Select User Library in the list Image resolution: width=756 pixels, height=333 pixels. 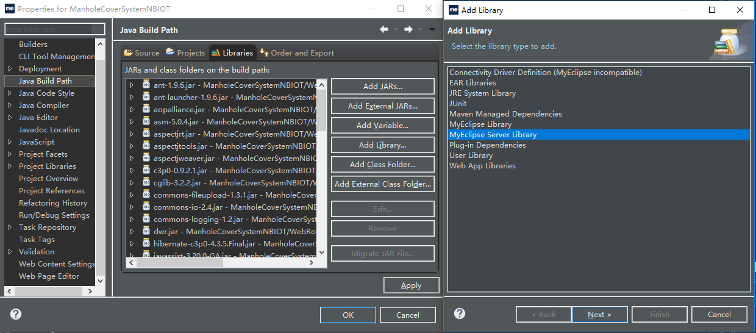click(471, 156)
